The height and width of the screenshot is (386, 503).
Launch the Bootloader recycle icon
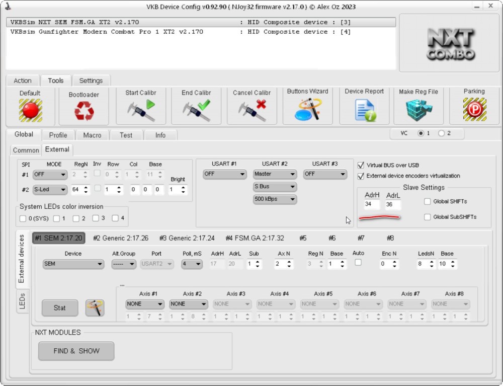click(83, 111)
